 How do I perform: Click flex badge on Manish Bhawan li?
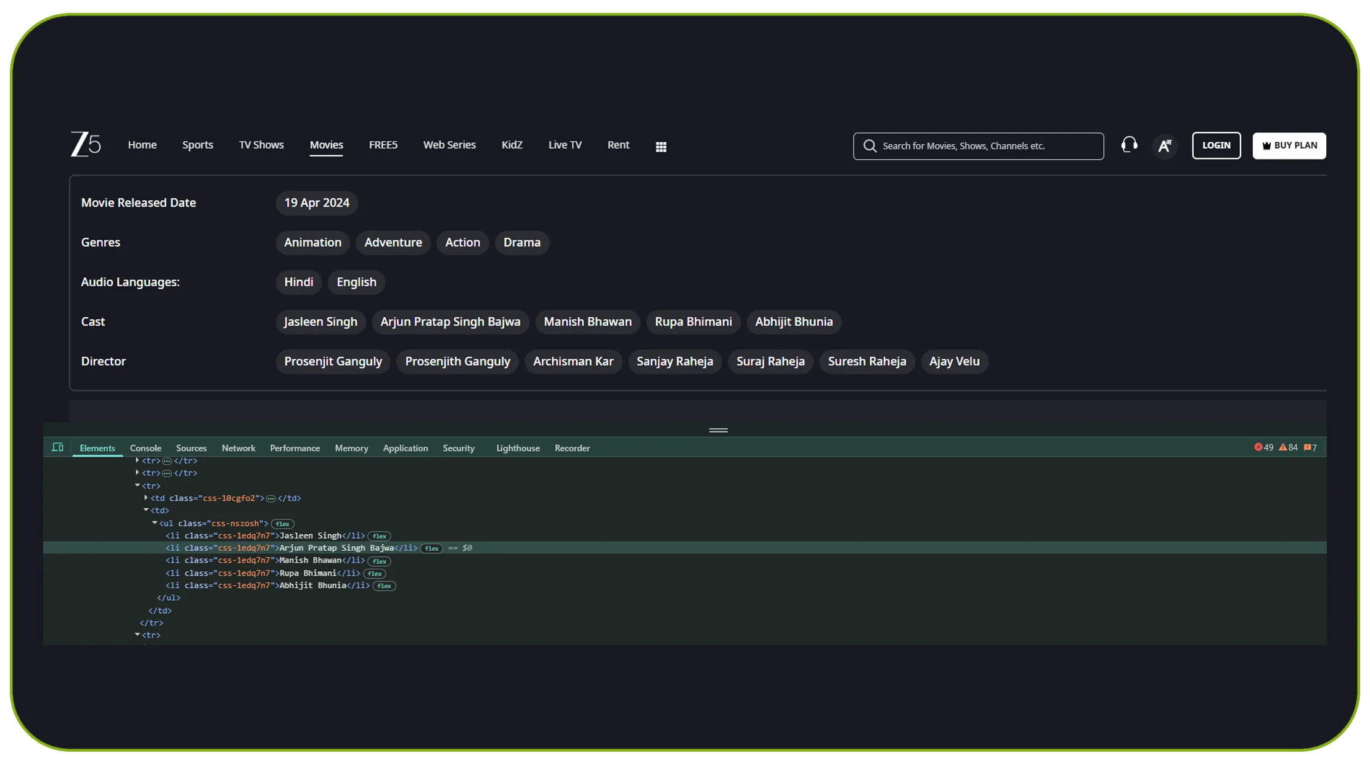point(379,561)
